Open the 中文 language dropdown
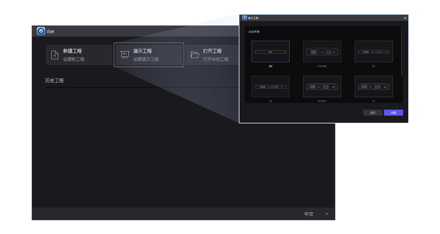This screenshot has width=440, height=234. point(309,214)
